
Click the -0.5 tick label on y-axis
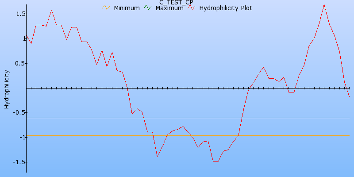15,112
